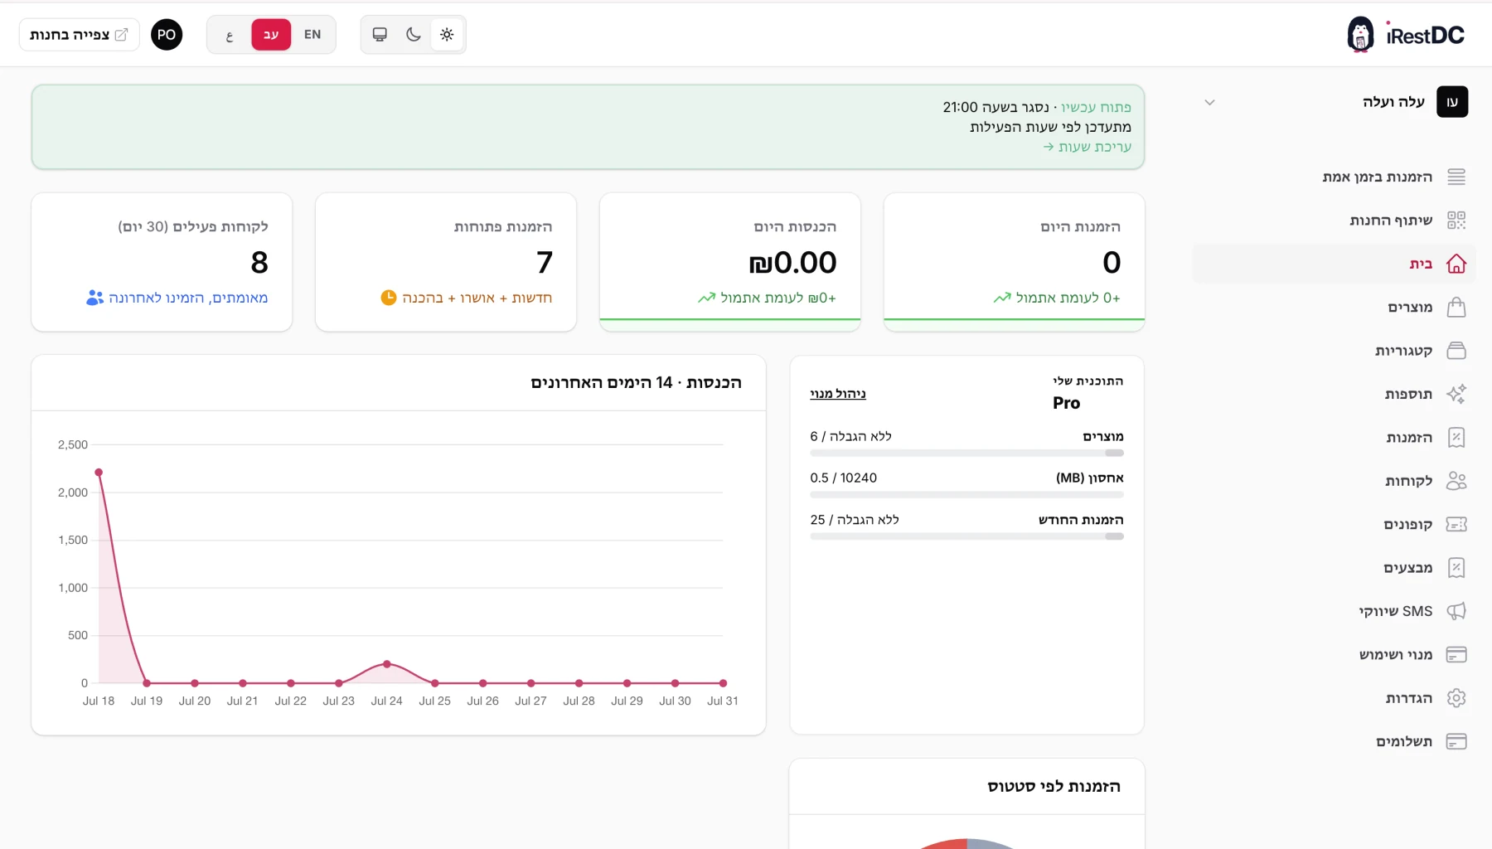Click the Jul 18 data point on the chart
Viewport: 1492px width, 849px height.
(x=99, y=473)
